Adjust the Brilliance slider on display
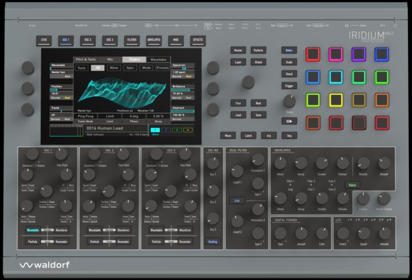The height and width of the screenshot is (280, 412). point(183,90)
